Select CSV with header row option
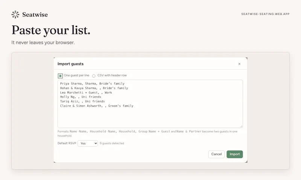301x180 pixels. (x=94, y=76)
